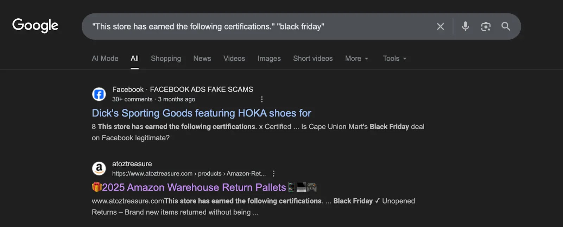The image size is (563, 227).
Task: Open Google Lens image search
Action: coord(486,26)
